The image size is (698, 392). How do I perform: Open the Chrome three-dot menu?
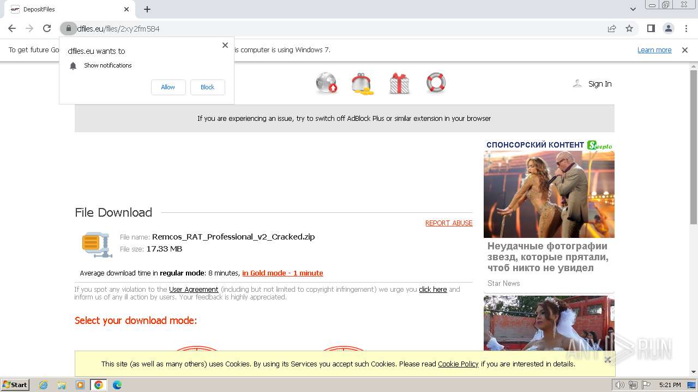685,28
